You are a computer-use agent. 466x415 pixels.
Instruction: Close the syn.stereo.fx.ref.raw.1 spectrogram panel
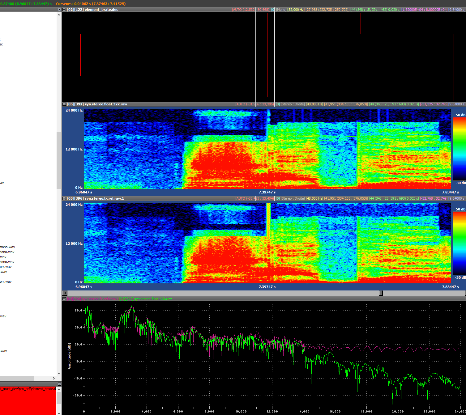(x=64, y=198)
